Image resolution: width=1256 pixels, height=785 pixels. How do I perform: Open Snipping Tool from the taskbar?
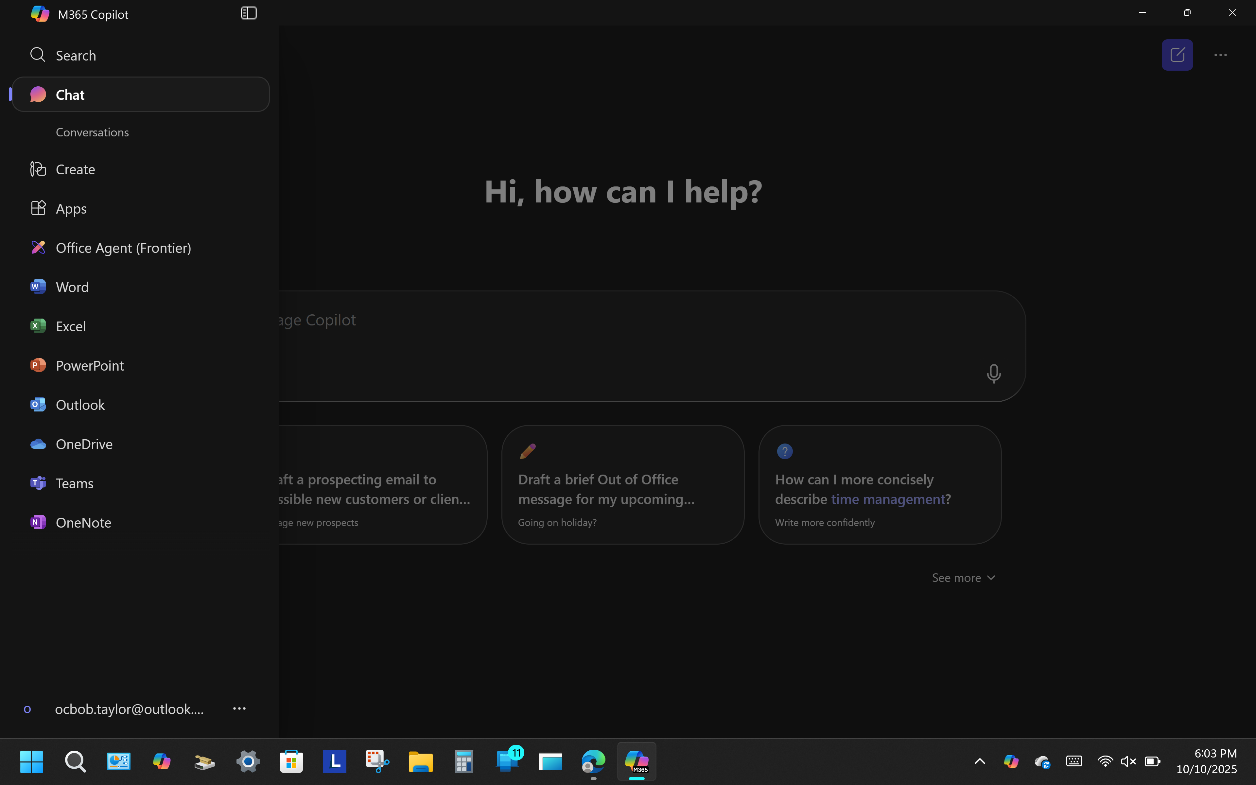click(x=377, y=762)
